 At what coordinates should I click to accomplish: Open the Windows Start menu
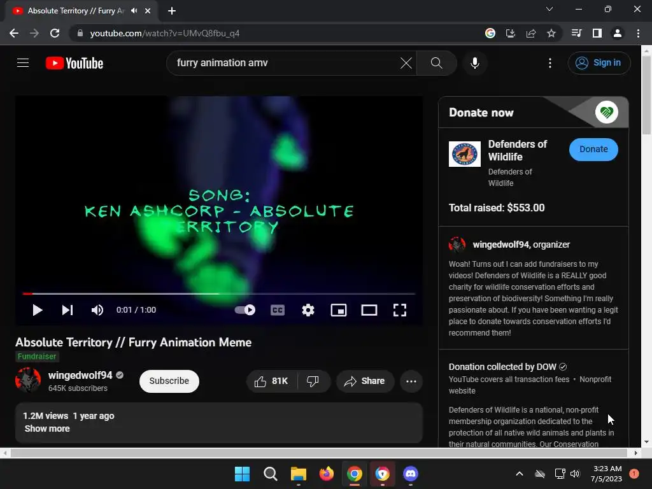pyautogui.click(x=243, y=474)
